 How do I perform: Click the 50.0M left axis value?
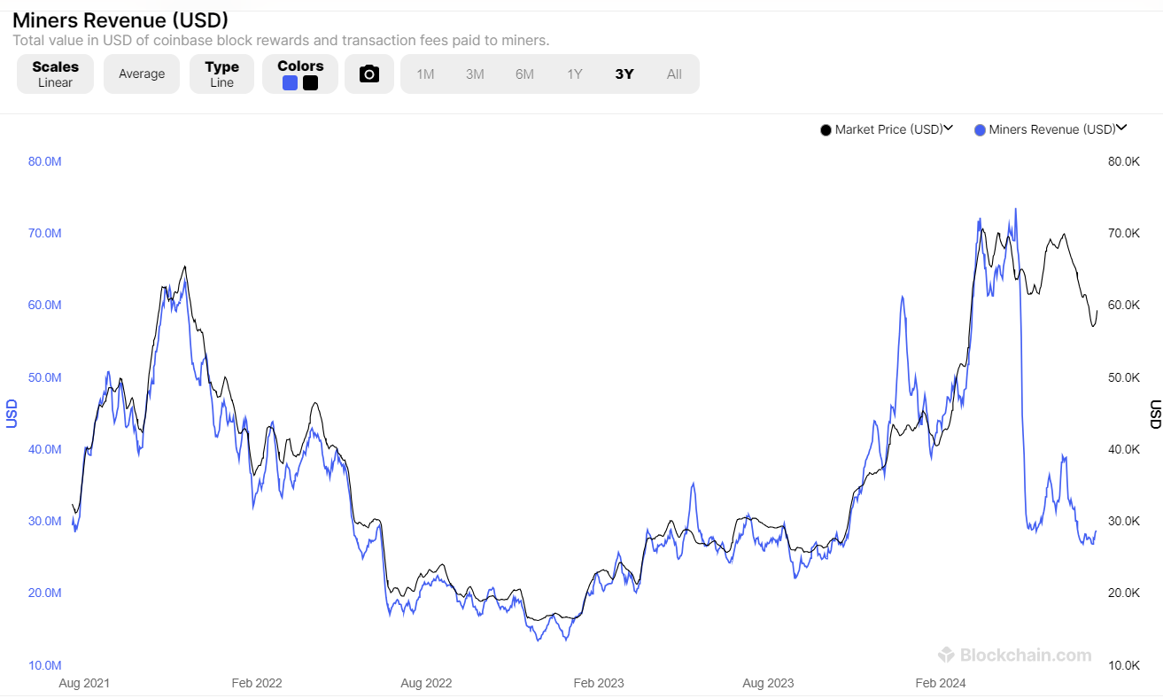click(45, 377)
